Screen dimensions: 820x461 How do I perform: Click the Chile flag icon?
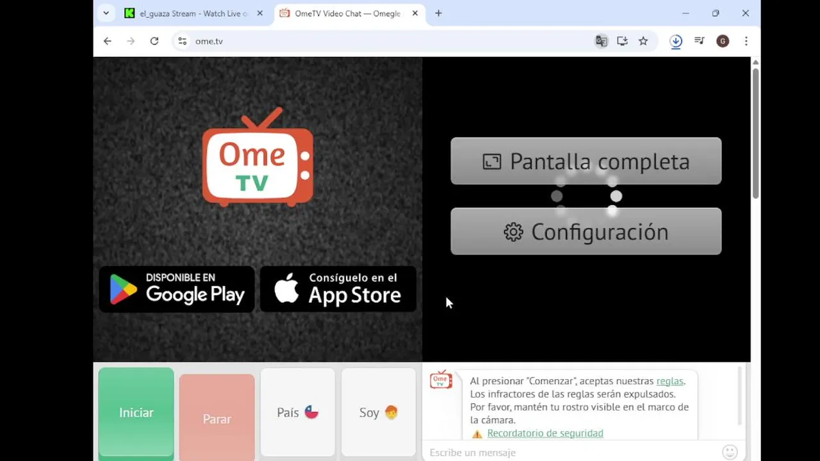[x=311, y=412]
